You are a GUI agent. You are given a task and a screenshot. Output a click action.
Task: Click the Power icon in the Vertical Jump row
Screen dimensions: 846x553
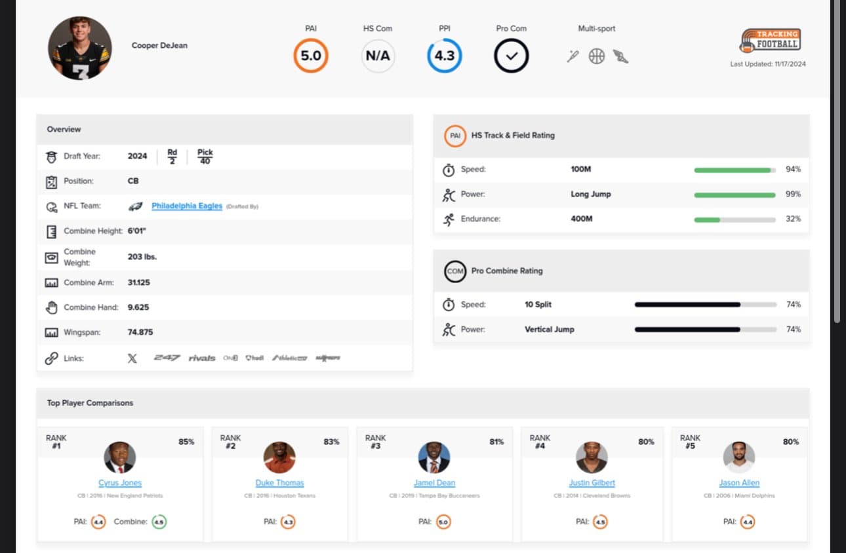(x=449, y=330)
